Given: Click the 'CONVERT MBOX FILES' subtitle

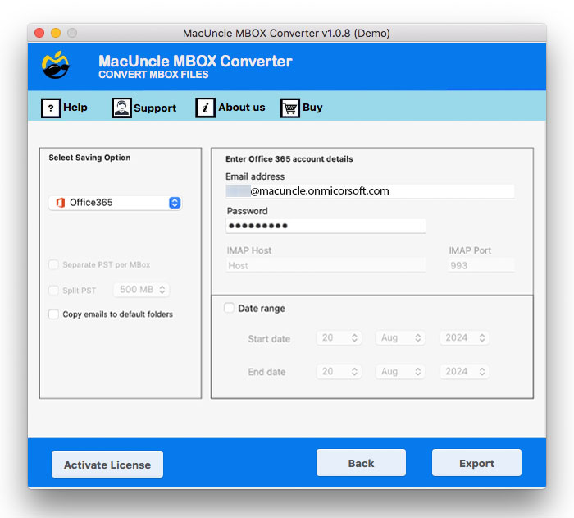Looking at the screenshot, I should coord(153,75).
